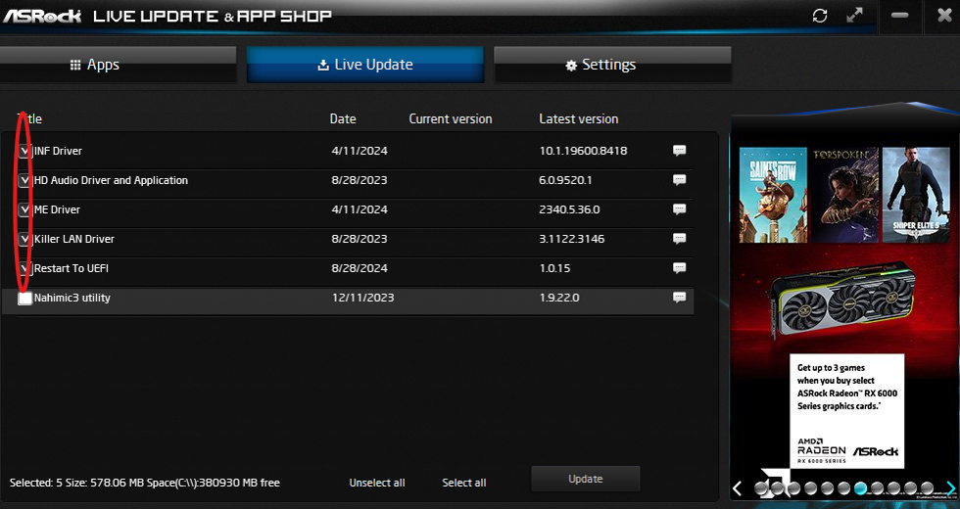Select the tenth ad carousel dot
960x509 pixels.
[x=910, y=488]
